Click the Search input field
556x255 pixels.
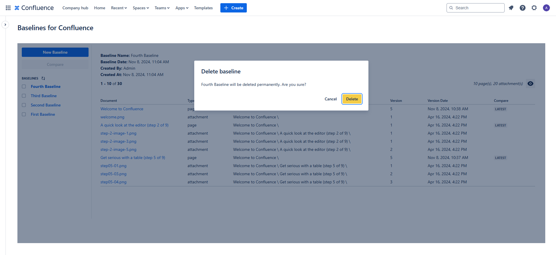point(478,8)
